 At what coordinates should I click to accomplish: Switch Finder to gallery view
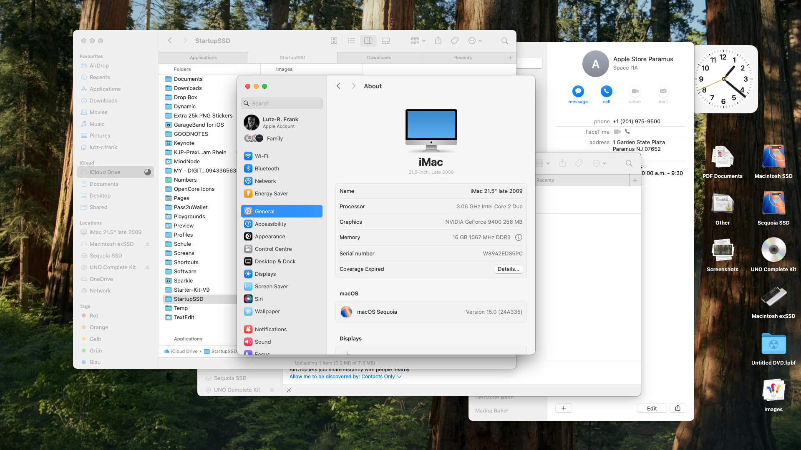[385, 41]
